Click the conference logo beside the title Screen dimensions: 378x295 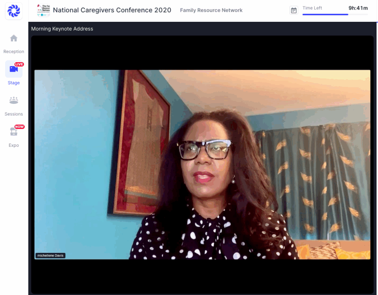[x=44, y=10]
